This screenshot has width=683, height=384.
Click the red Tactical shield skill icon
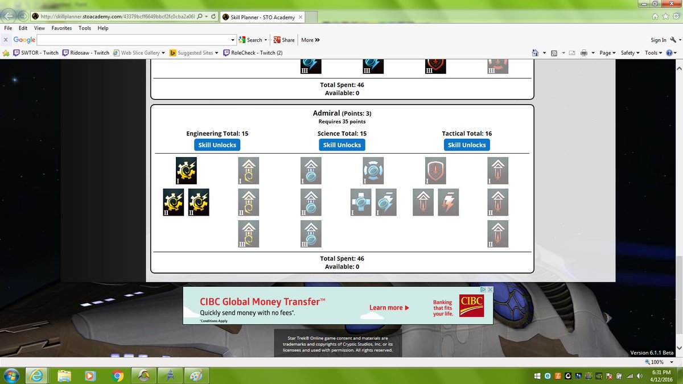pyautogui.click(x=435, y=171)
